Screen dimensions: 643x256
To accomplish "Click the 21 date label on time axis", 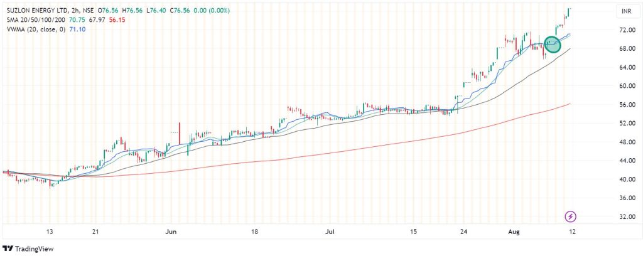I will 95,232.
